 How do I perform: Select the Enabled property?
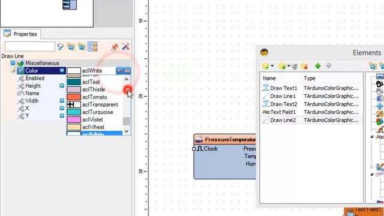point(35,78)
